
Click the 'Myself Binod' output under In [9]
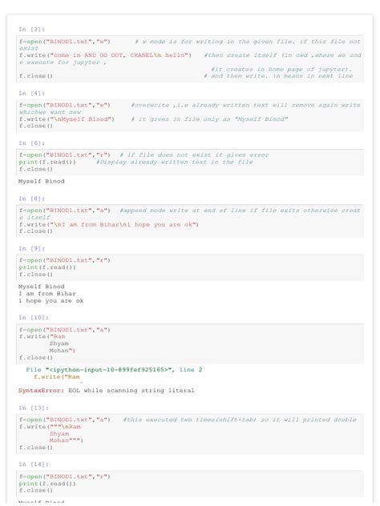[42, 287]
